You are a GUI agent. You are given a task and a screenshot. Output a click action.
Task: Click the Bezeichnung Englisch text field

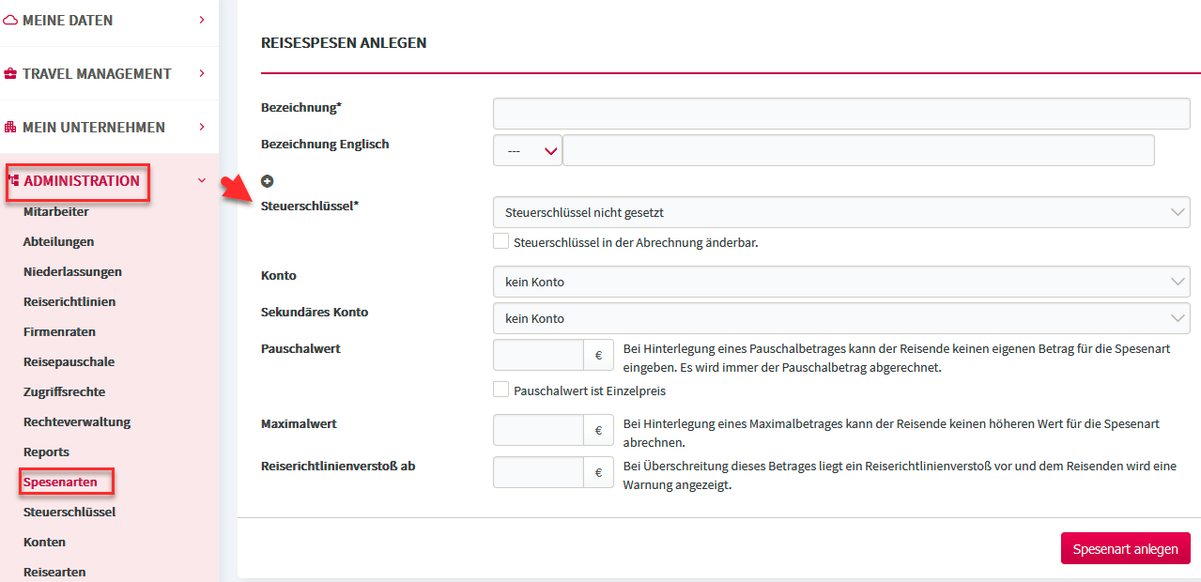(x=858, y=150)
